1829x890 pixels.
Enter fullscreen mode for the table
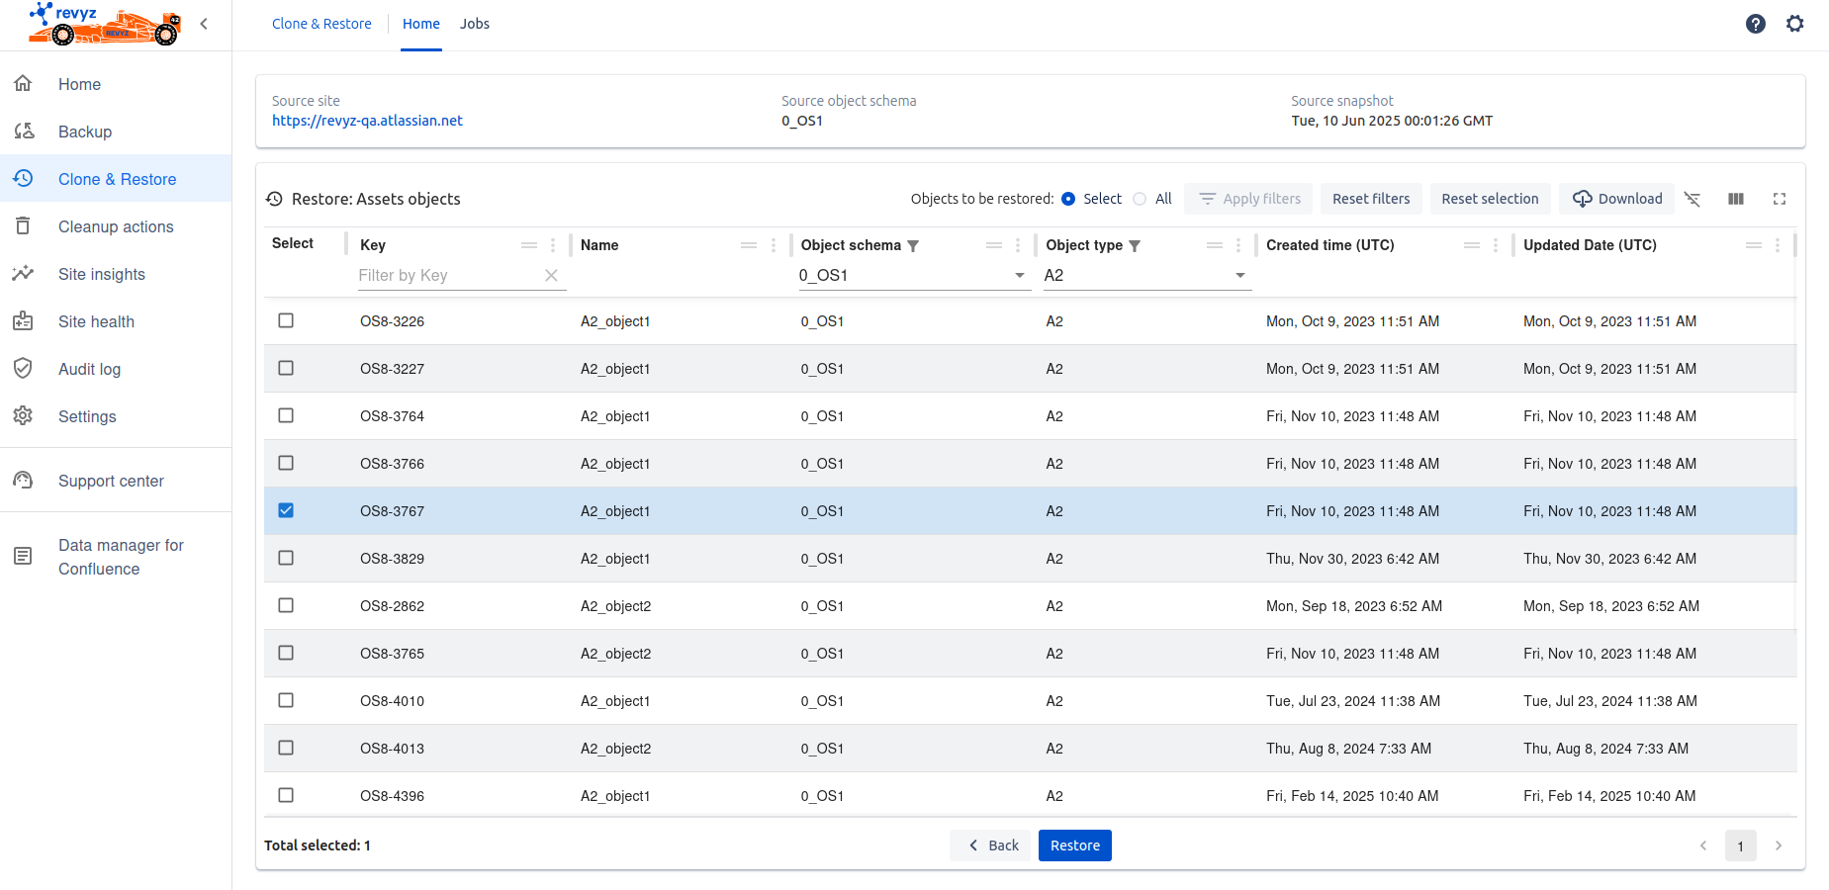[x=1779, y=199]
